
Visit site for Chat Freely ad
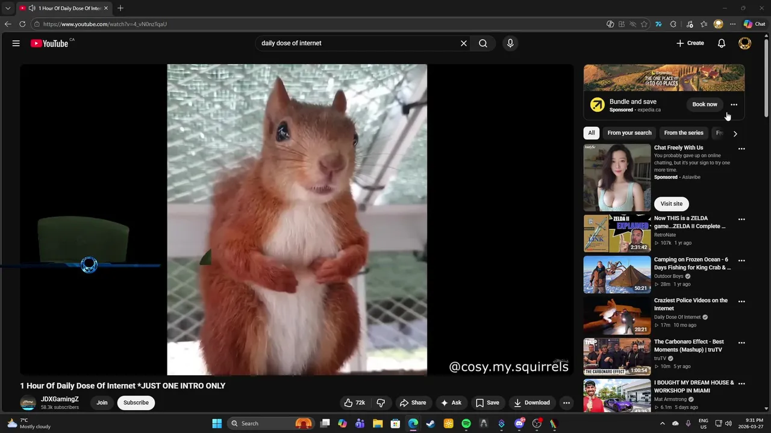(672, 204)
